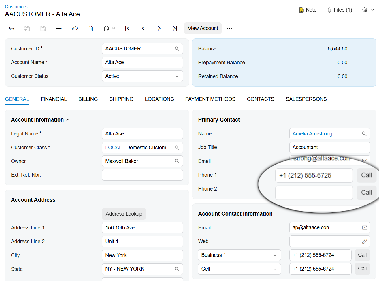Open the Business 1 phone type dropdown
379x281 pixels.
point(239,255)
